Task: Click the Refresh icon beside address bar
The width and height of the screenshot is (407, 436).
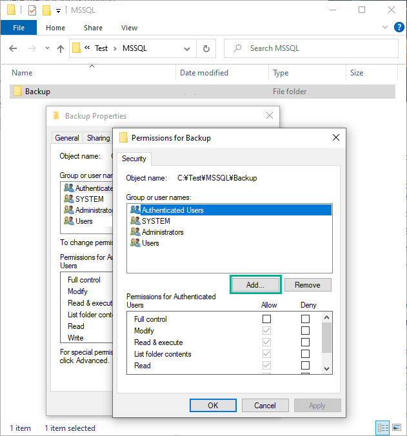Action: point(206,48)
